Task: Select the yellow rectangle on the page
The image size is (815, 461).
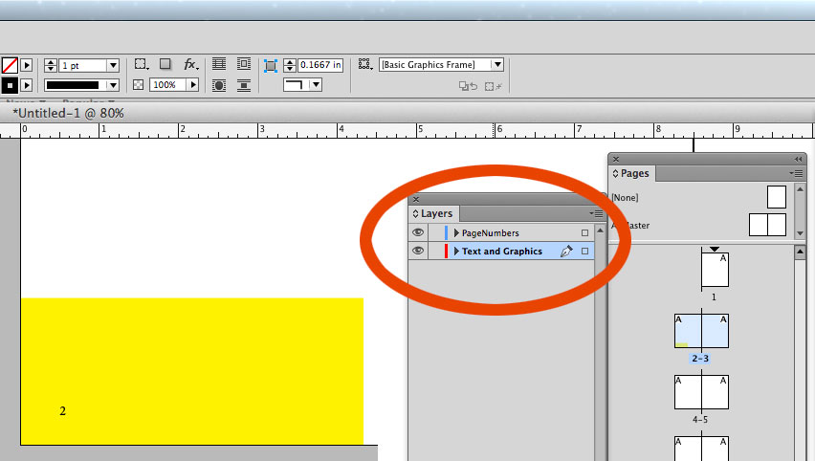Action: 192,371
